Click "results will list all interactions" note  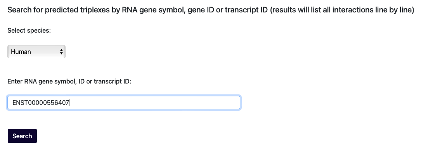coord(317,10)
